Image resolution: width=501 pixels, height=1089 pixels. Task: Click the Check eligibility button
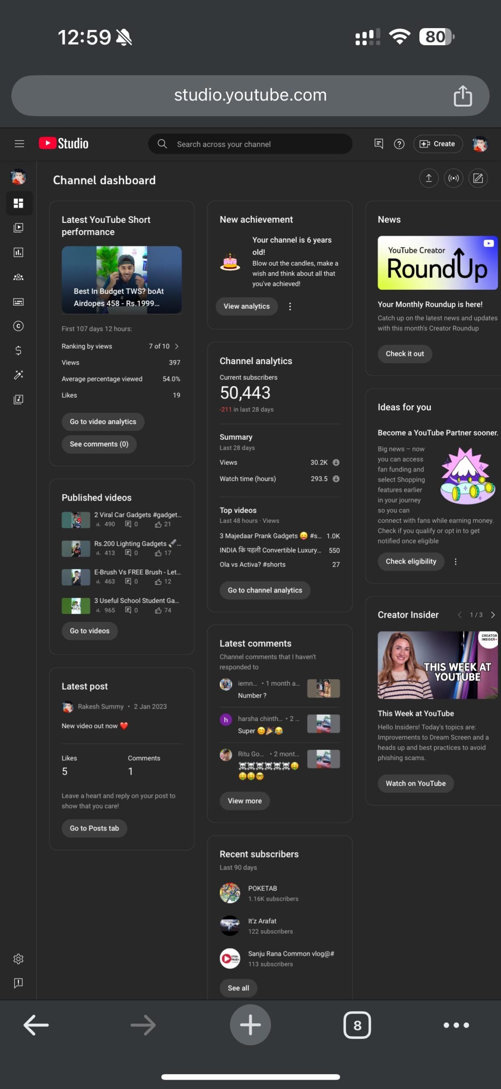[x=411, y=562]
